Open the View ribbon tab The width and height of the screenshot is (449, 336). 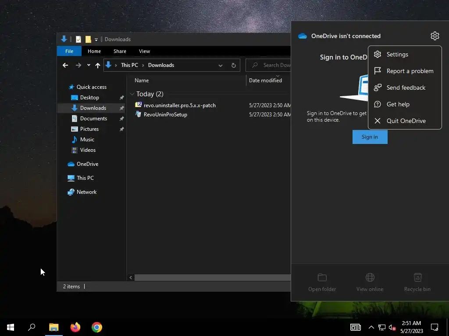[144, 51]
